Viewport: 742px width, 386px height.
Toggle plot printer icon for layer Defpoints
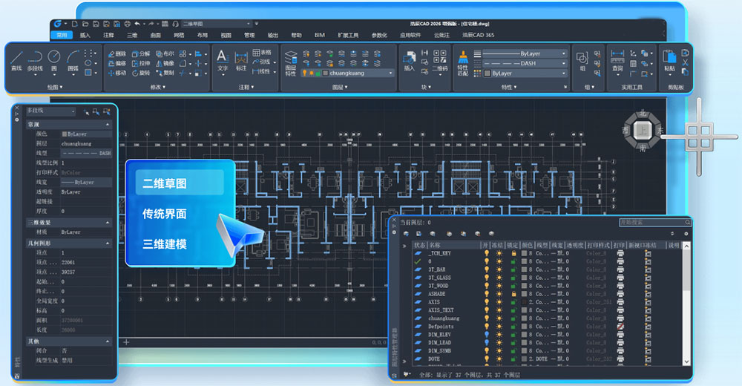[x=620, y=327]
